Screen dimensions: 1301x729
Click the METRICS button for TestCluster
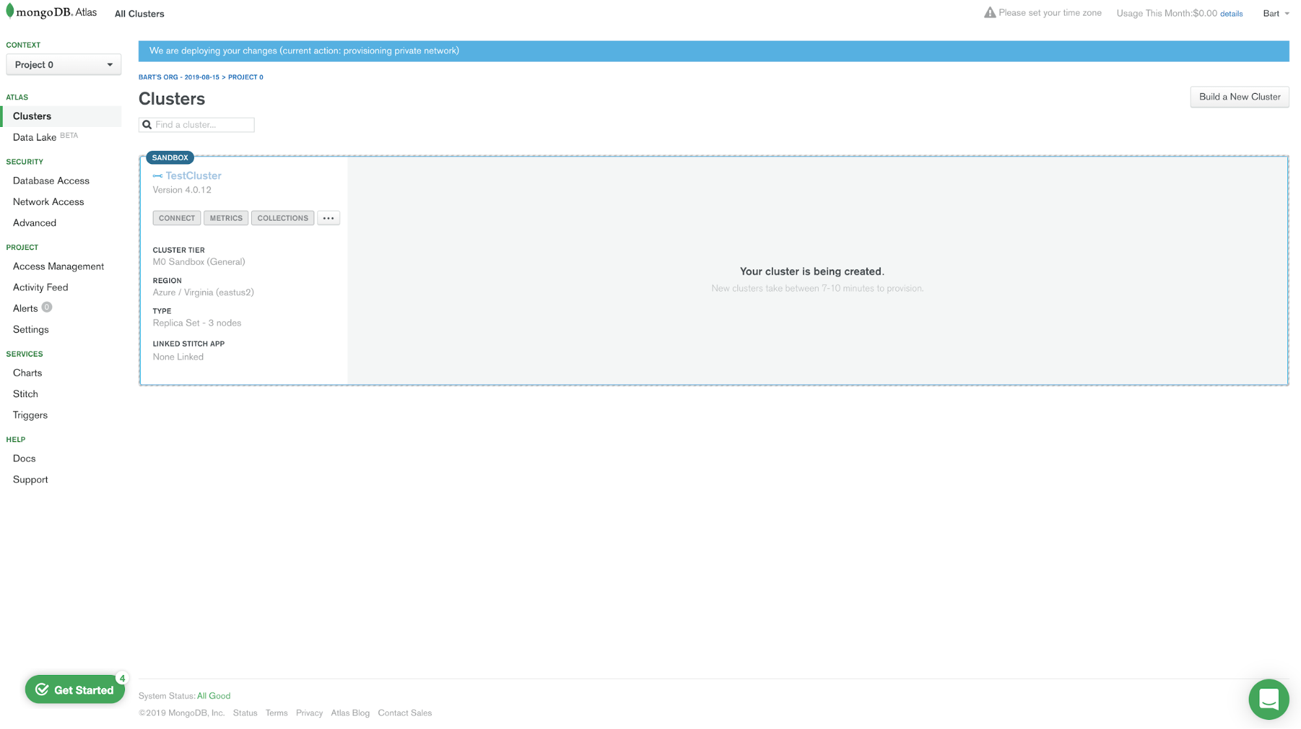point(226,218)
